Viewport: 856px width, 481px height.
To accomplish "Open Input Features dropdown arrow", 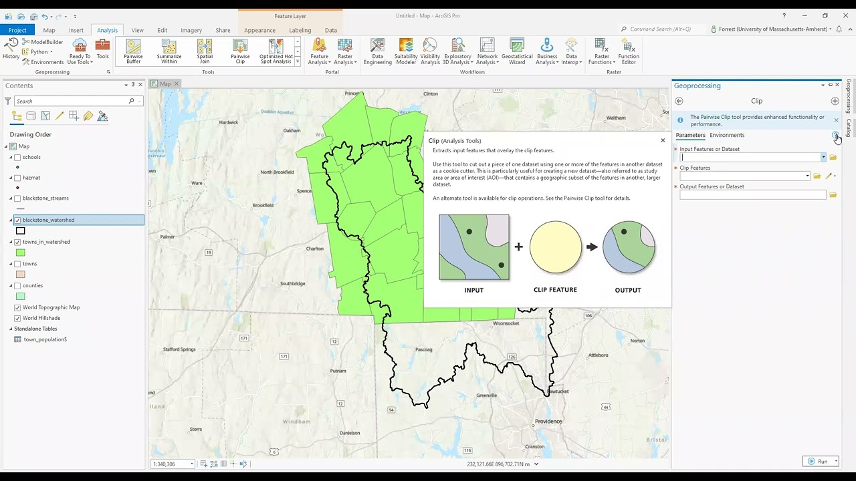I will click(x=823, y=158).
